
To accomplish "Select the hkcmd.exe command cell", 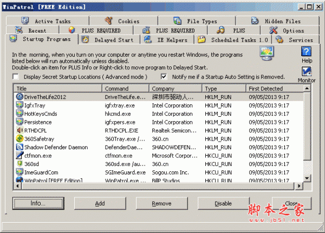I will tap(118, 114).
